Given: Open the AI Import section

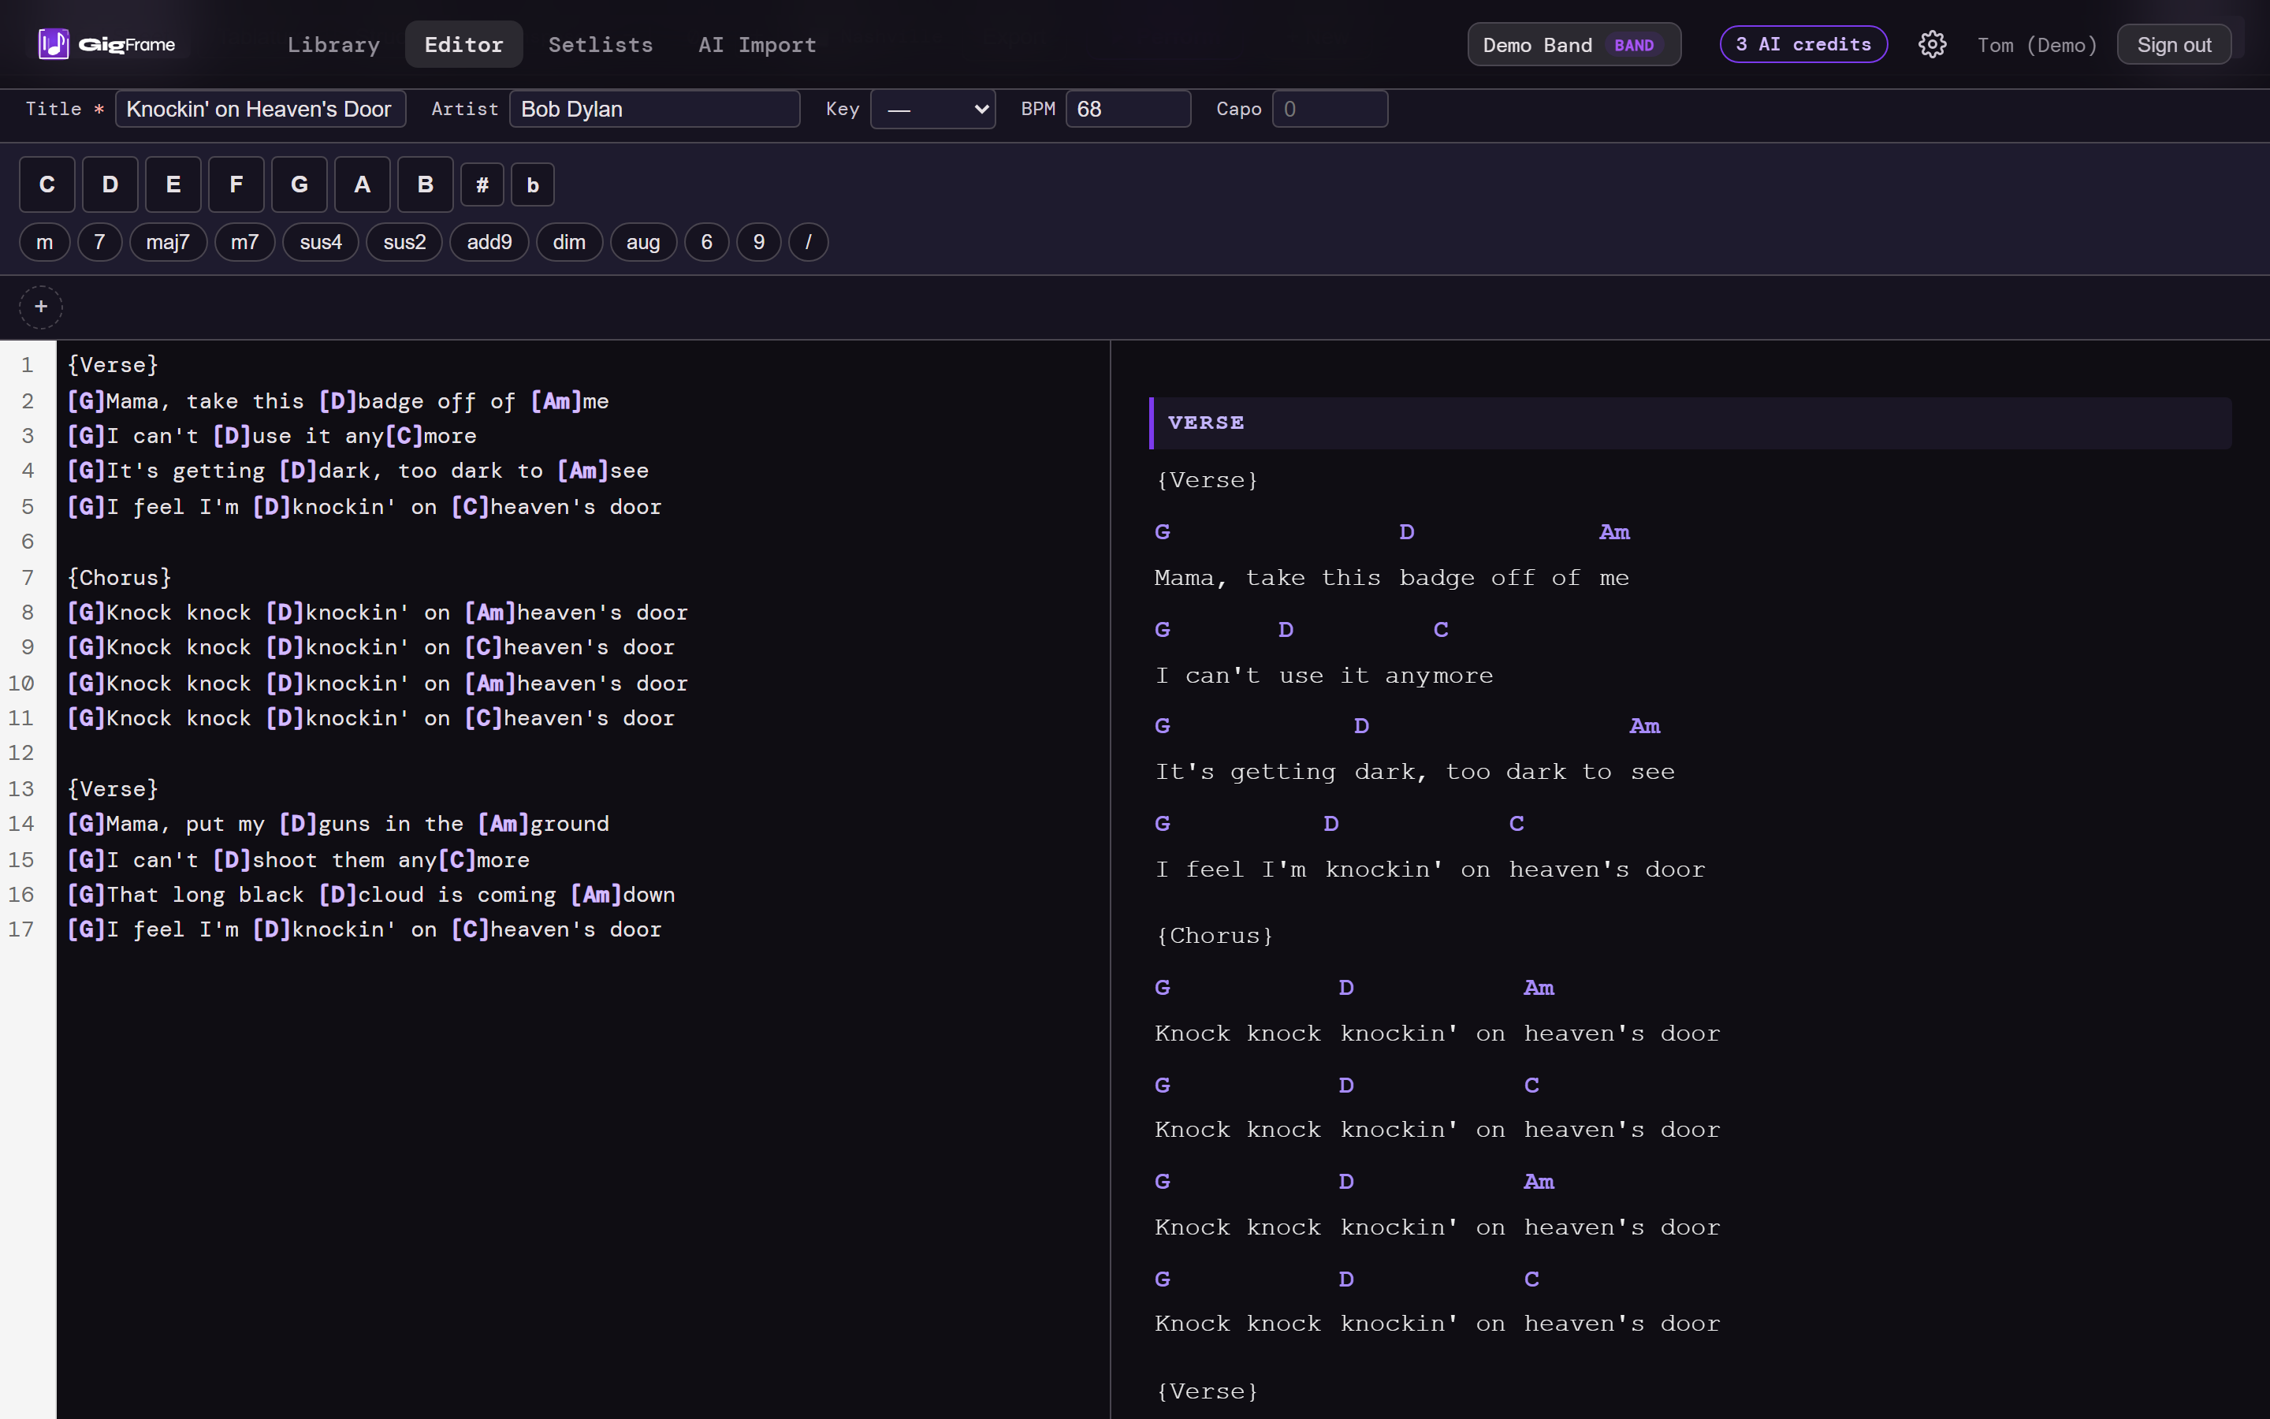Looking at the screenshot, I should (x=756, y=44).
